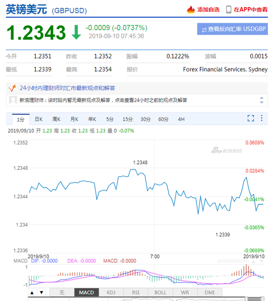Enable the KDJ indicator
273x301 pixels.
(x=111, y=293)
